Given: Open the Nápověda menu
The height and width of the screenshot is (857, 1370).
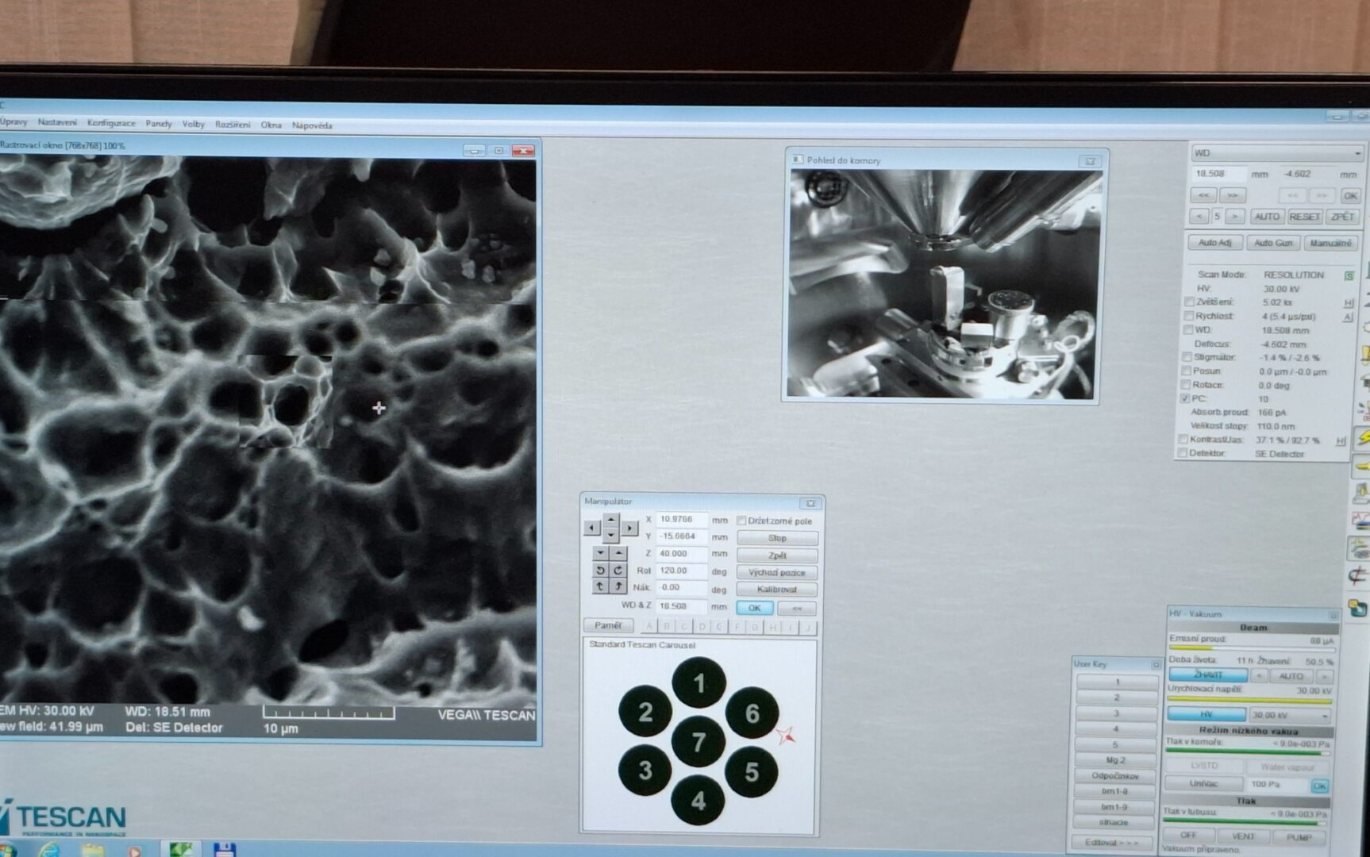Looking at the screenshot, I should pyautogui.click(x=312, y=125).
